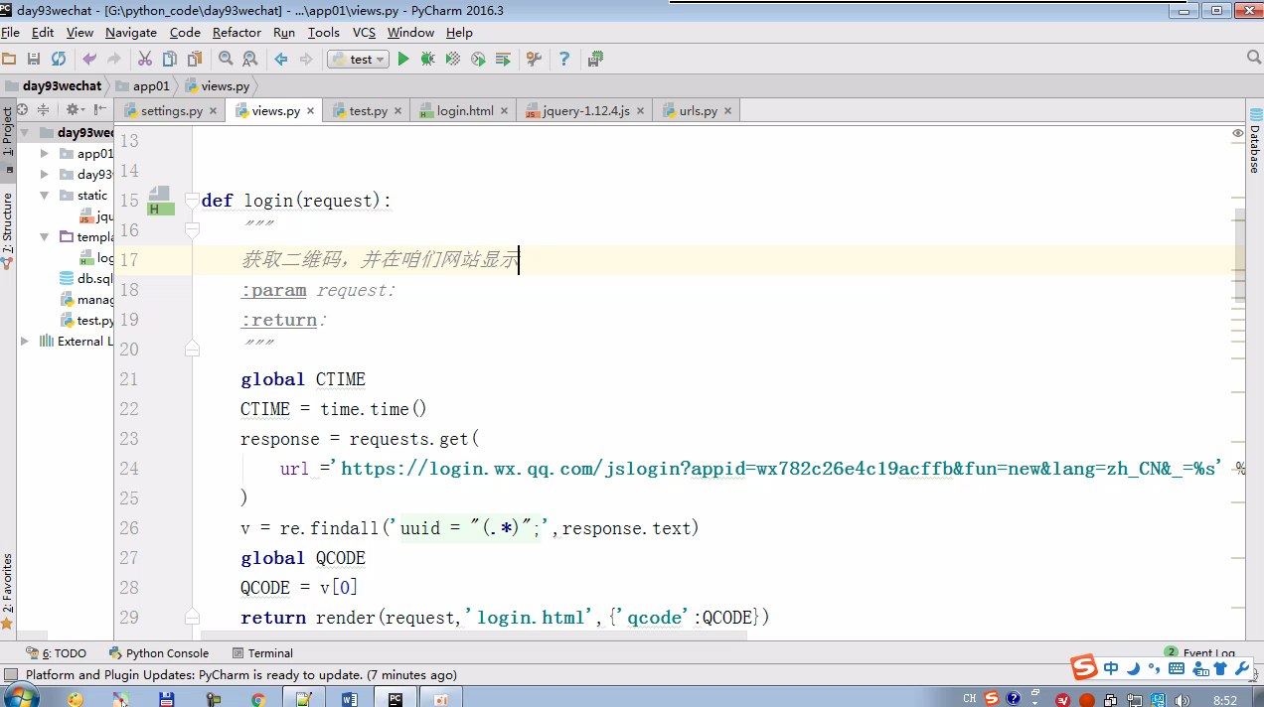Hide Project panel with the pin icon
Viewport: 1264px width, 707px height.
click(x=99, y=109)
